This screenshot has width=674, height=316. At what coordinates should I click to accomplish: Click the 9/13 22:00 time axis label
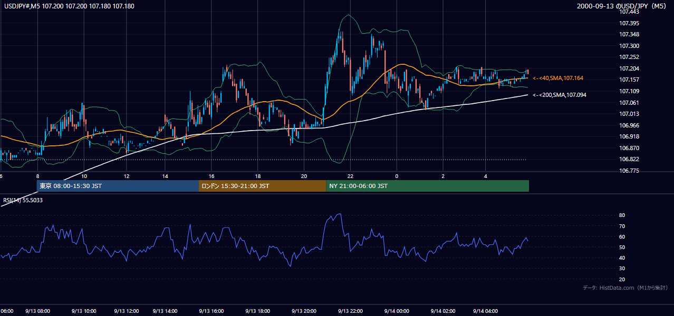tap(350, 311)
